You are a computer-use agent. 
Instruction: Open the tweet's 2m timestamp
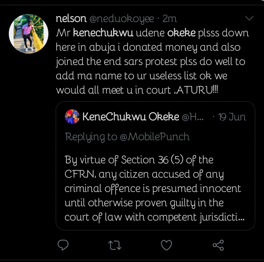169,19
